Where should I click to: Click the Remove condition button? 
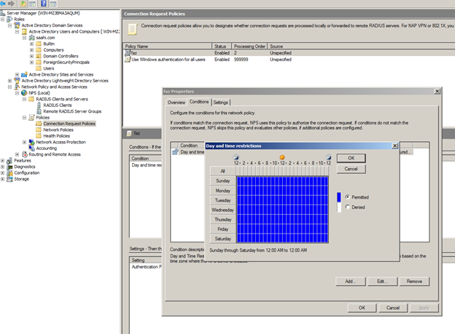tap(413, 282)
